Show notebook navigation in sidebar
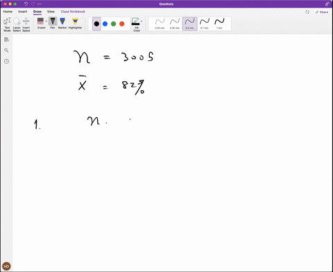The width and height of the screenshot is (333, 272). [x=6, y=40]
